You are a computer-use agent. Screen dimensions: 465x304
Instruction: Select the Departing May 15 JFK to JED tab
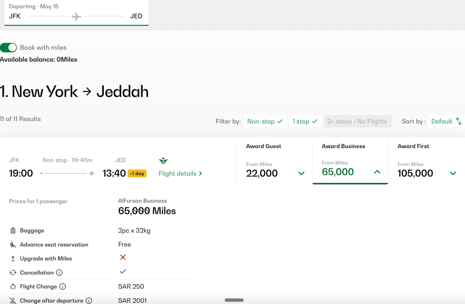[77, 12]
